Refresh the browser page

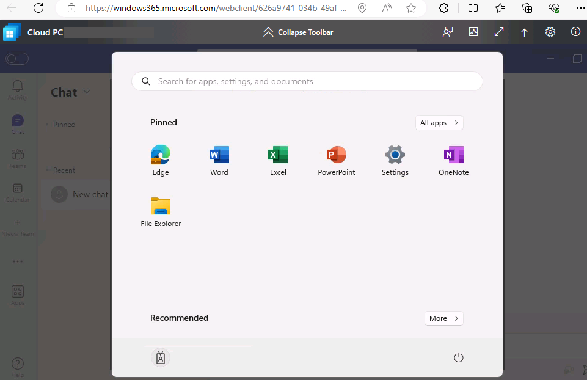click(38, 8)
